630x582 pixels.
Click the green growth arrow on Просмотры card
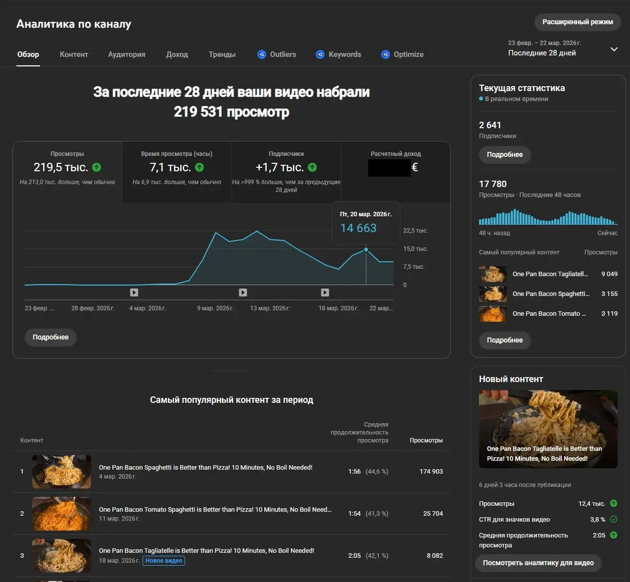pos(97,168)
